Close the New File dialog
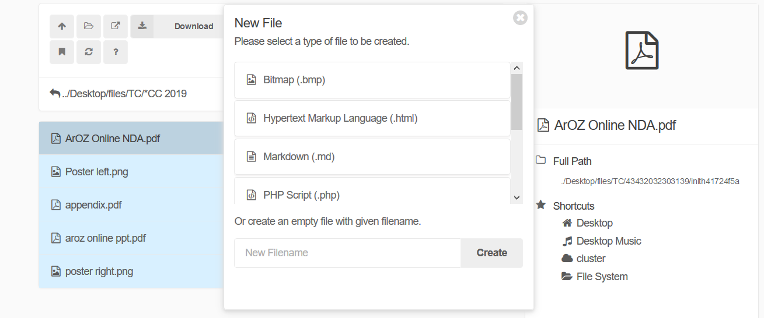764x318 pixels. pyautogui.click(x=520, y=18)
